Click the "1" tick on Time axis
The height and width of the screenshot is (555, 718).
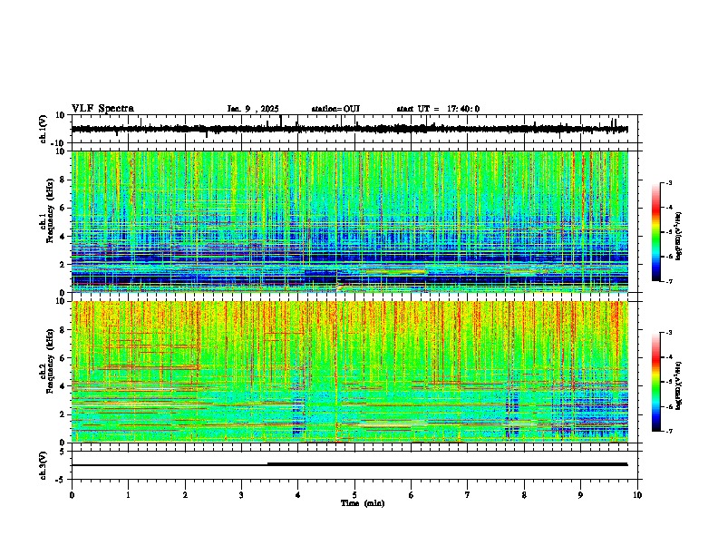pos(128,495)
